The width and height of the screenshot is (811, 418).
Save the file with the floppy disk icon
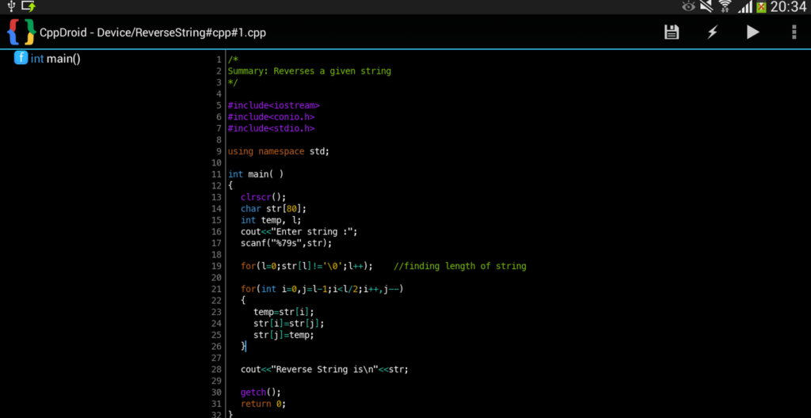(x=672, y=32)
